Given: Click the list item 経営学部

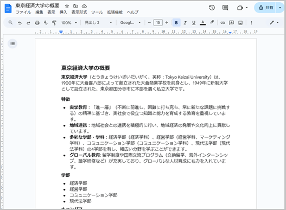Looking at the screenshot, I should (78, 189).
